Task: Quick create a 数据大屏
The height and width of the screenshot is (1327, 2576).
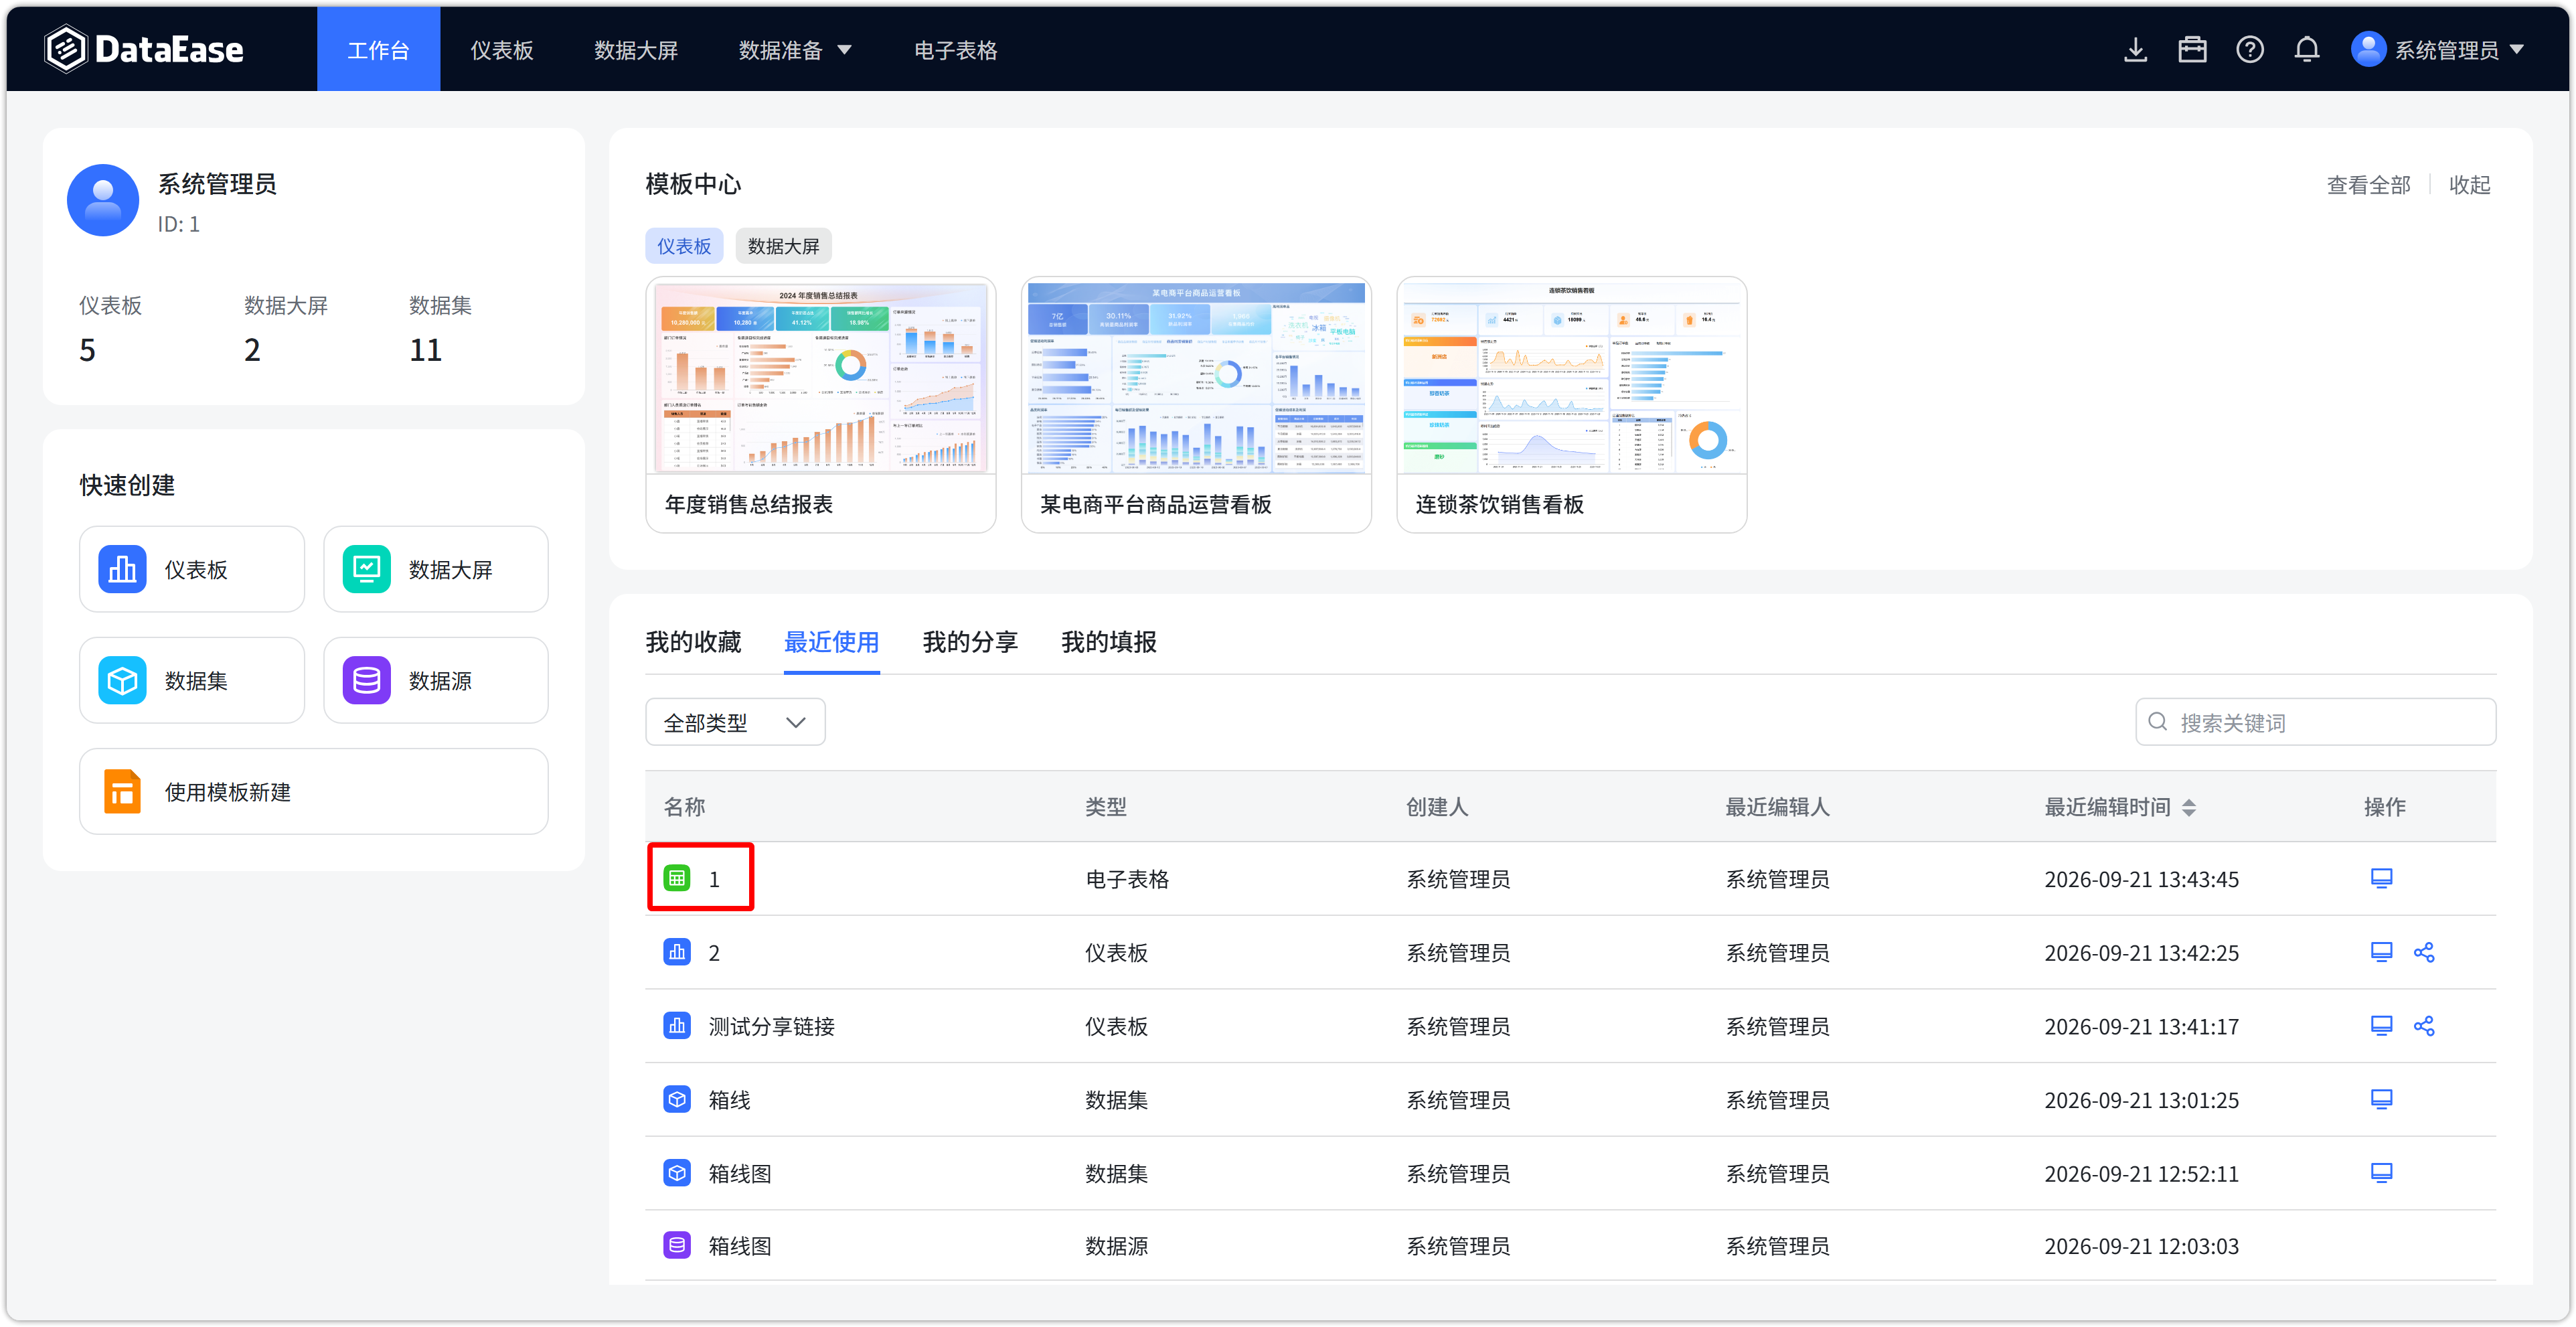Action: (436, 569)
